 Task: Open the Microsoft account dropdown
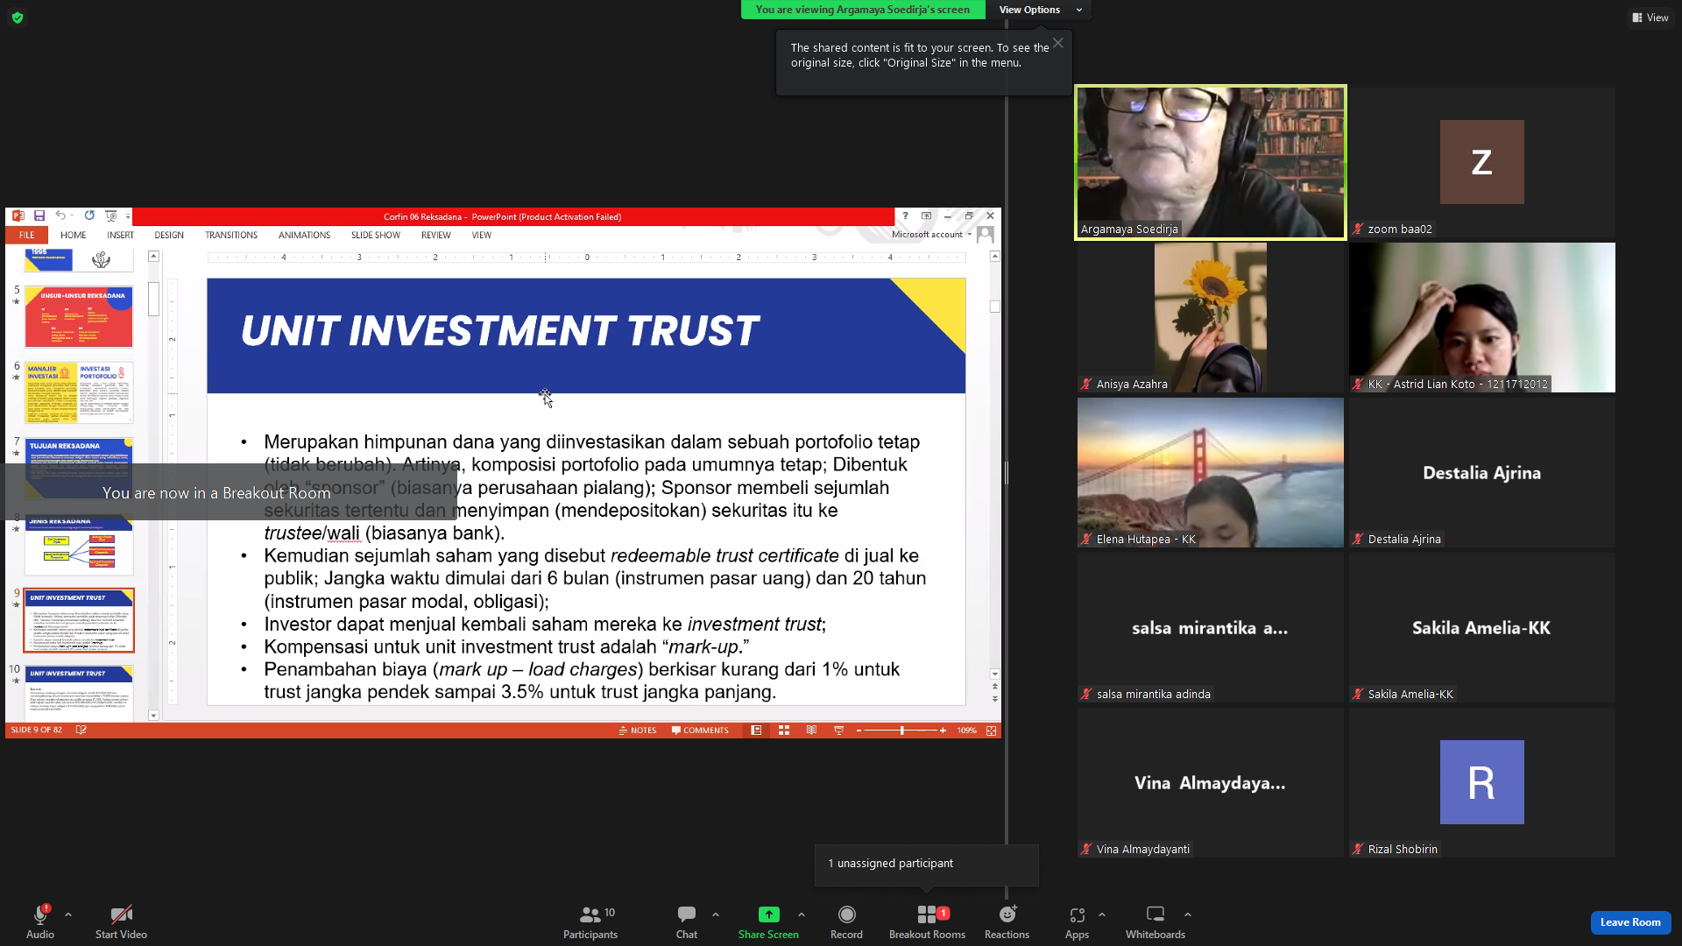click(932, 235)
